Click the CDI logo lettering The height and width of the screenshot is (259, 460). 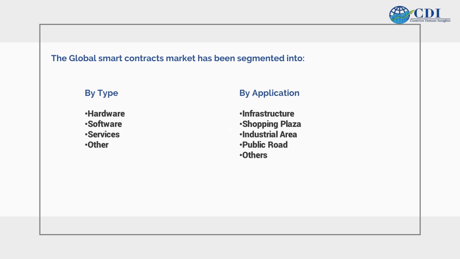[x=427, y=13]
